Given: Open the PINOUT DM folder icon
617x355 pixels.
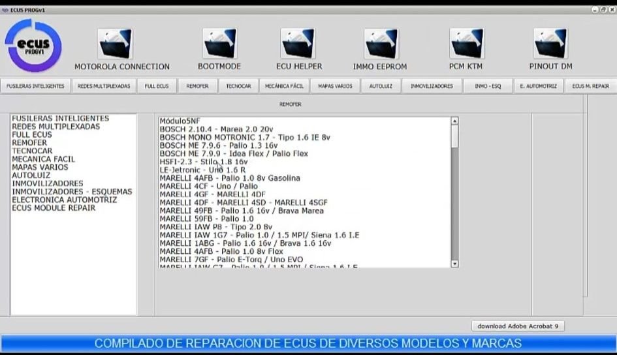Looking at the screenshot, I should 550,44.
